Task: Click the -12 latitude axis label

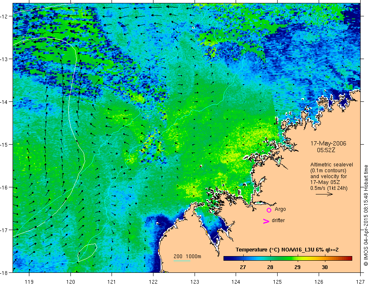Action: 5,16
